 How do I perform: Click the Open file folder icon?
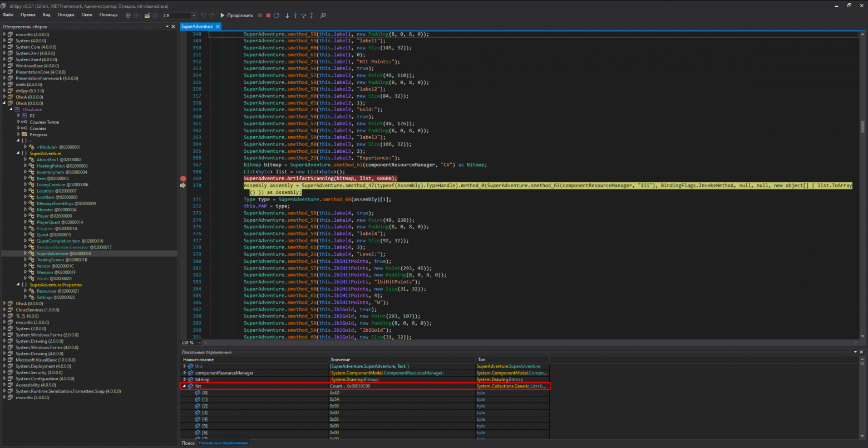tap(147, 16)
